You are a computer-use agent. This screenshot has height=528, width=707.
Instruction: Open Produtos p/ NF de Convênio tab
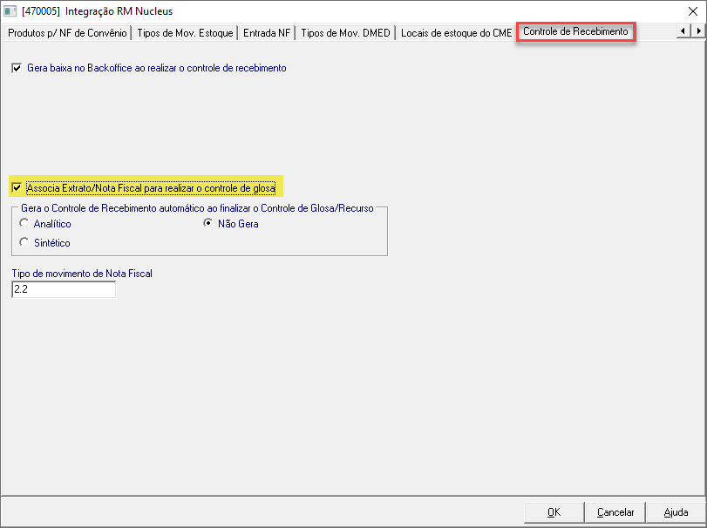click(x=67, y=33)
